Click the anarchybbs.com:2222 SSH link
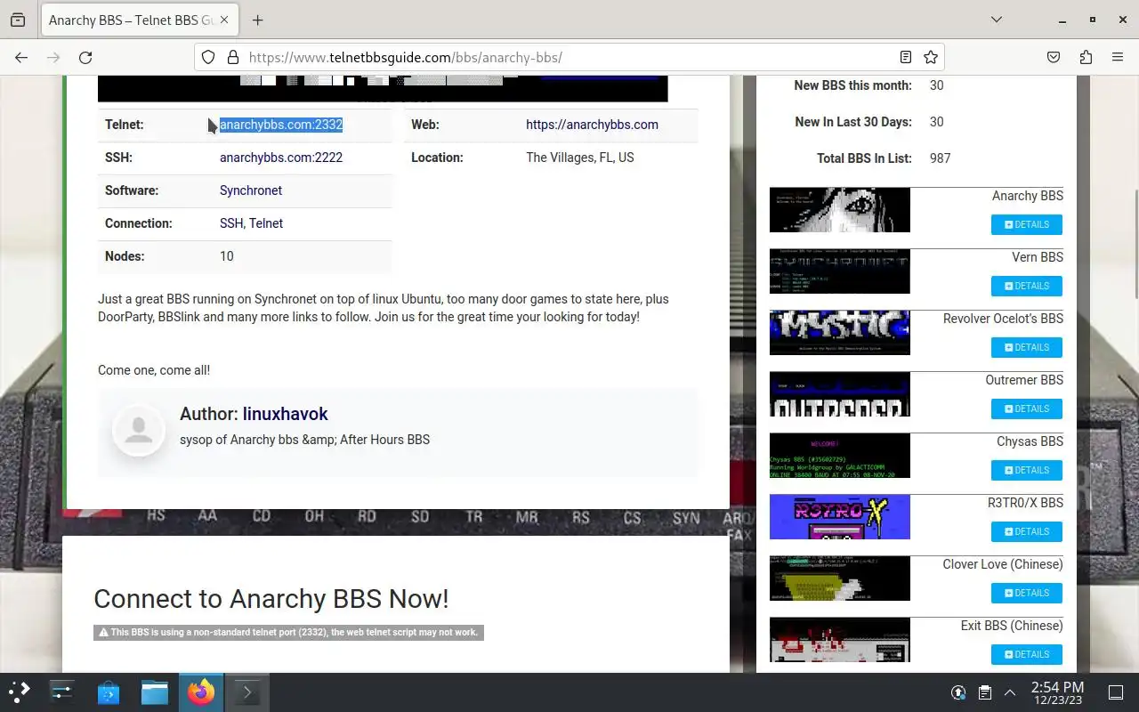This screenshot has width=1139, height=712. click(x=281, y=158)
